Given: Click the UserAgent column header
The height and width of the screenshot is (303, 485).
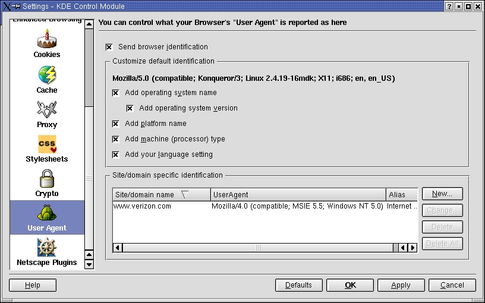Looking at the screenshot, I should (x=298, y=195).
